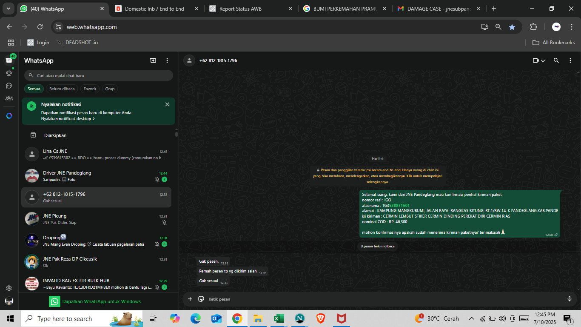Switch to DAMAGE CASE Gmail tab

439,9
